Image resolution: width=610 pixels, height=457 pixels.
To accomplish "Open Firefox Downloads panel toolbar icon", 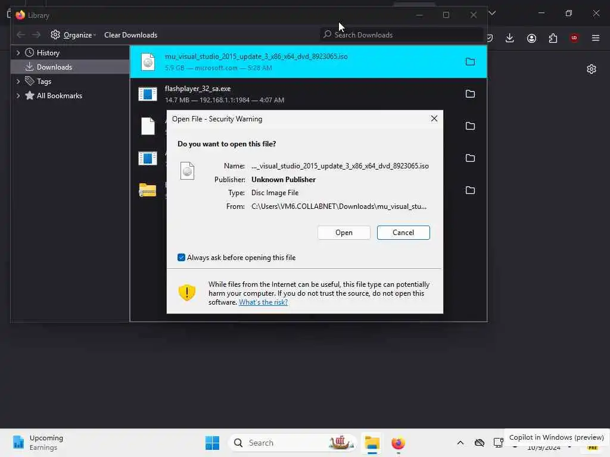I will click(510, 38).
